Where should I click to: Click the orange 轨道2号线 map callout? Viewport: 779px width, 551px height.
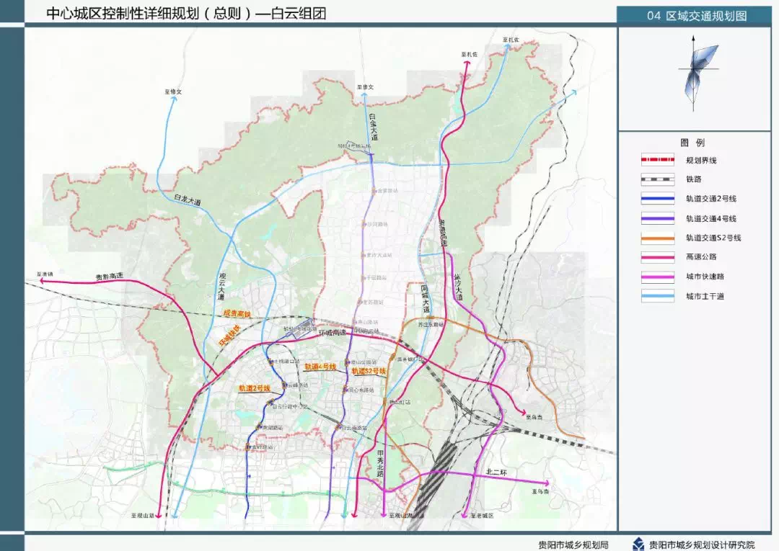click(255, 388)
